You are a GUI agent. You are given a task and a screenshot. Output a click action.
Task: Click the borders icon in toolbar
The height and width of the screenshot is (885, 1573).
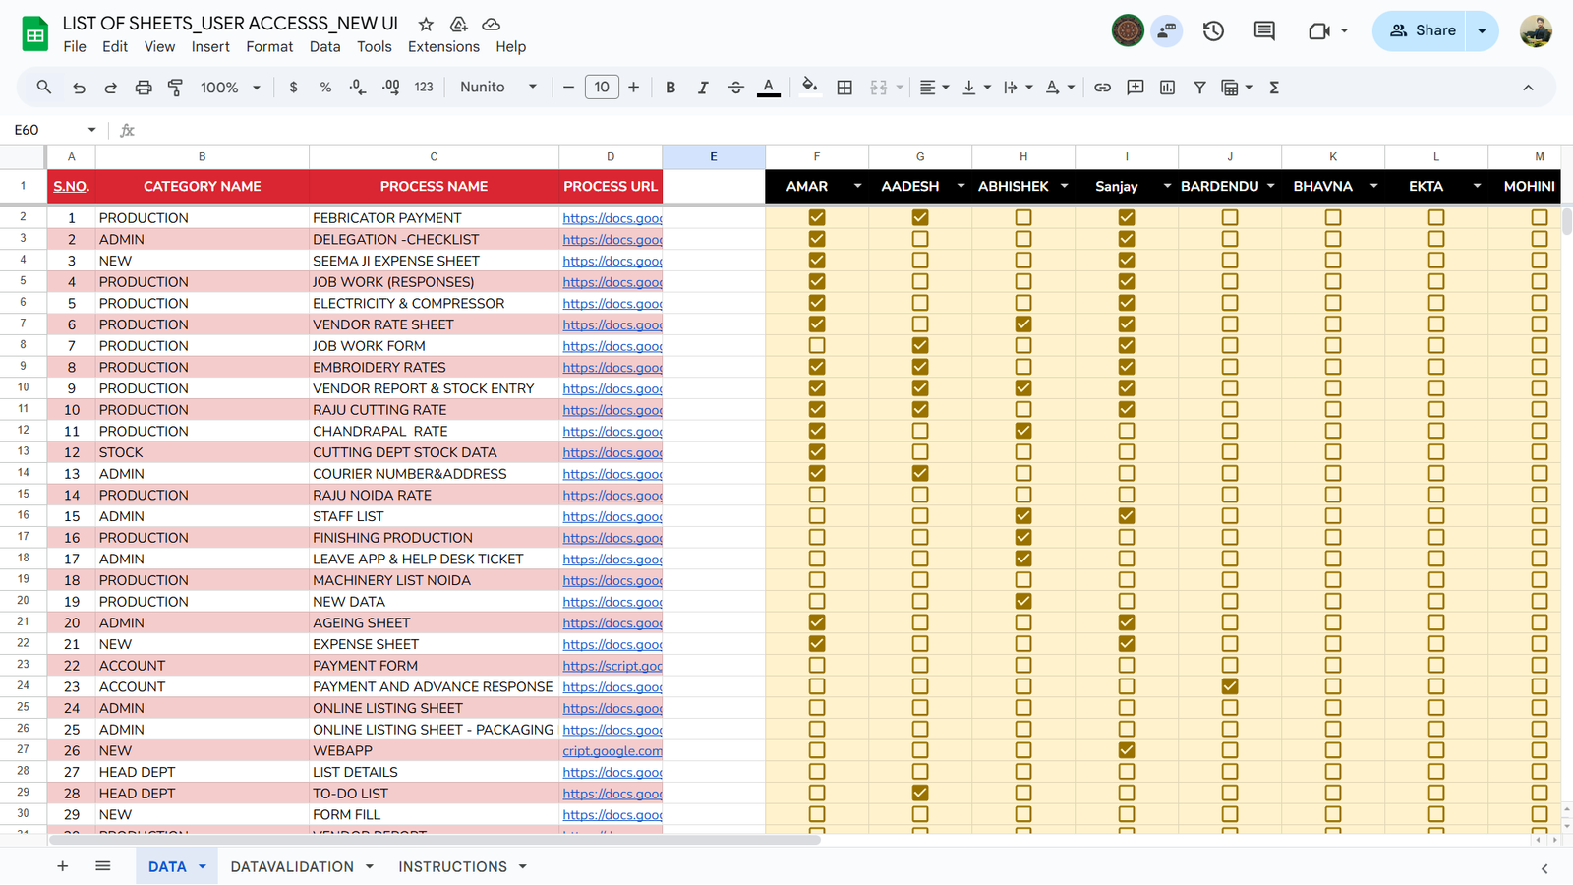click(x=845, y=88)
